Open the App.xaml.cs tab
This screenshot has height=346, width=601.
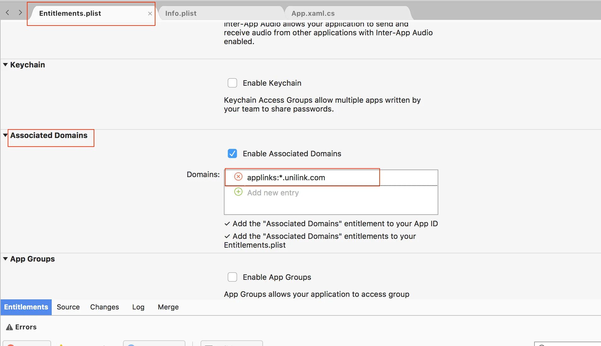point(313,13)
